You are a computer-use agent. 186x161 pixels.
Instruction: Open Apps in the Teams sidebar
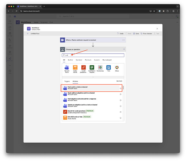pyautogui.click(x=10, y=72)
